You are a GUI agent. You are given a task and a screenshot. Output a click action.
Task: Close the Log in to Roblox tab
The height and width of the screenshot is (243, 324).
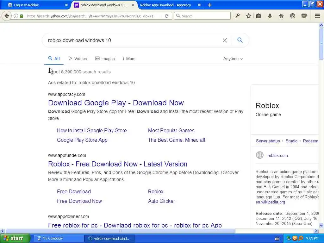pos(66,5)
